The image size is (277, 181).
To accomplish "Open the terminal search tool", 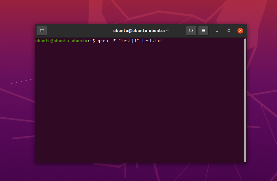I will [191, 31].
